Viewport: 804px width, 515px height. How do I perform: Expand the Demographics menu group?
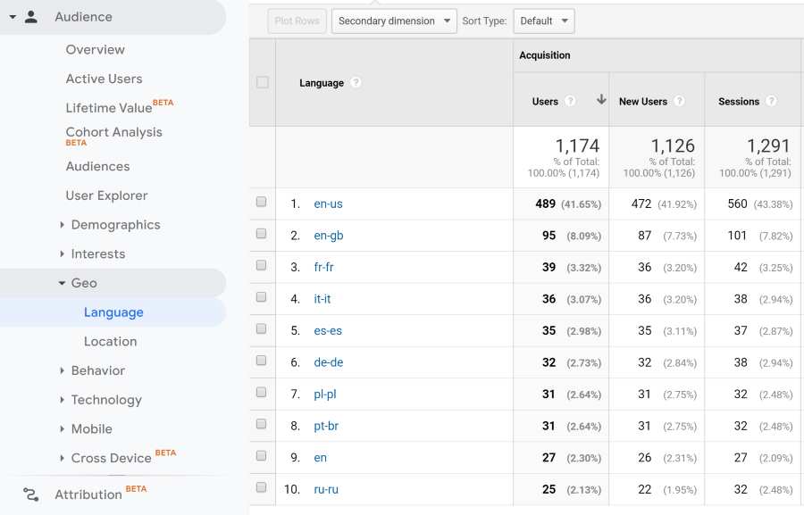pyautogui.click(x=62, y=225)
